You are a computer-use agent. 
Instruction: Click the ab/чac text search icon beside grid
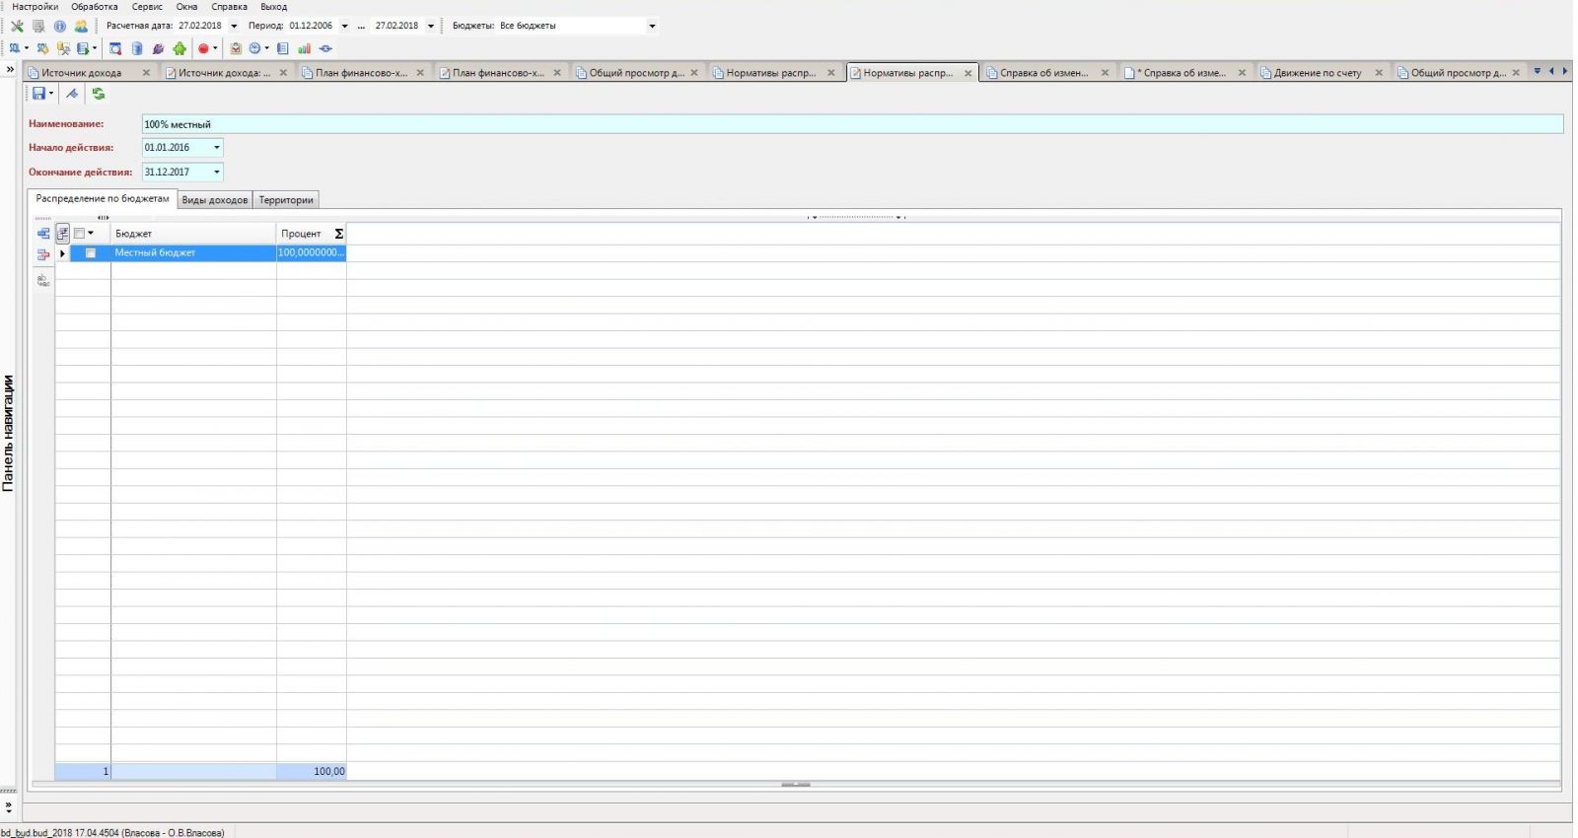pyautogui.click(x=43, y=280)
